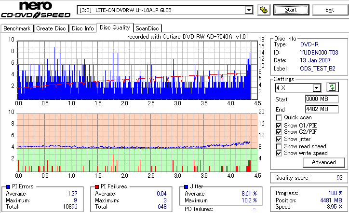This screenshot has width=349, height=213.
Task: Click the drive options icon button
Action: pos(264,10)
